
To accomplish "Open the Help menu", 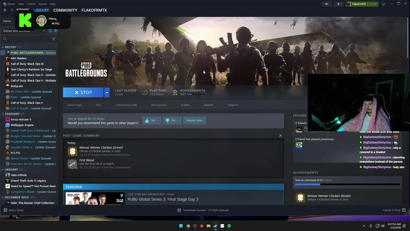I will coord(53,4).
